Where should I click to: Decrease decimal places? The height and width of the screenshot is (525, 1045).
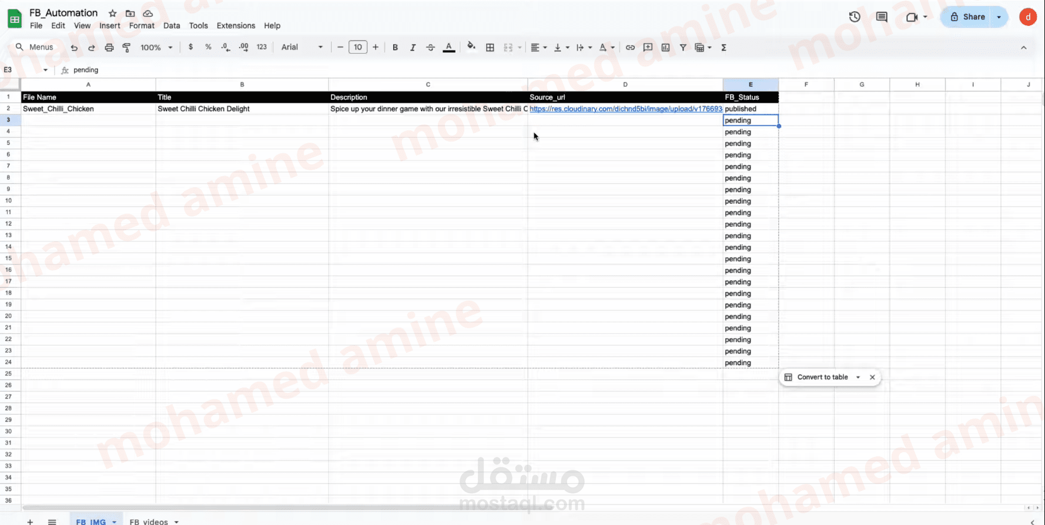(226, 47)
